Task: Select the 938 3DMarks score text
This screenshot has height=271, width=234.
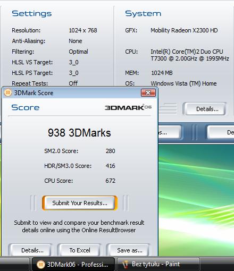Action: click(79, 133)
